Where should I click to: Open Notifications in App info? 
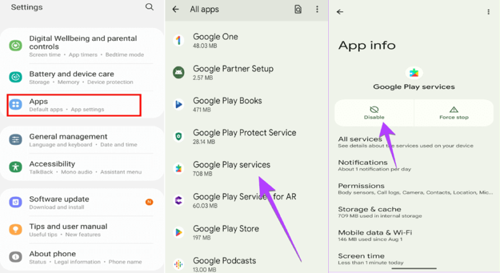point(414,165)
